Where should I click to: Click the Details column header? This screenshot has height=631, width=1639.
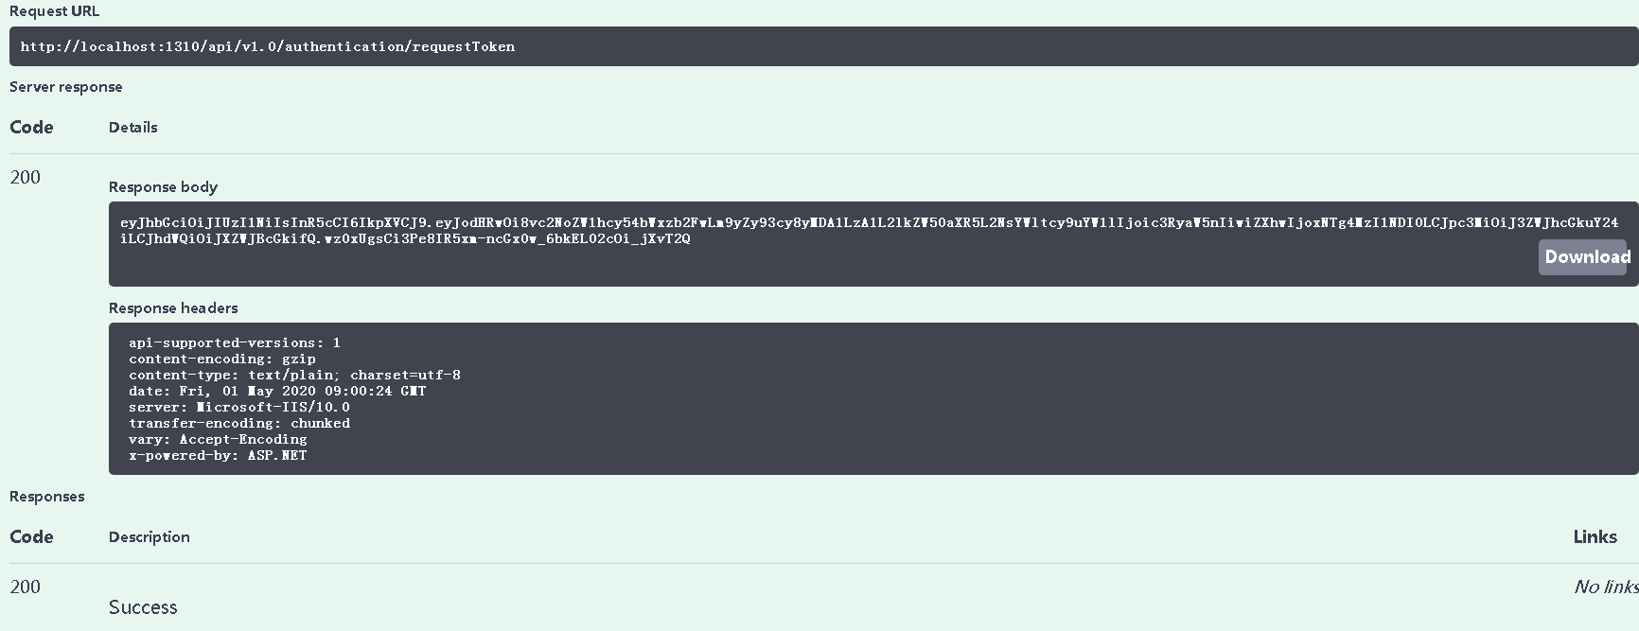132,127
